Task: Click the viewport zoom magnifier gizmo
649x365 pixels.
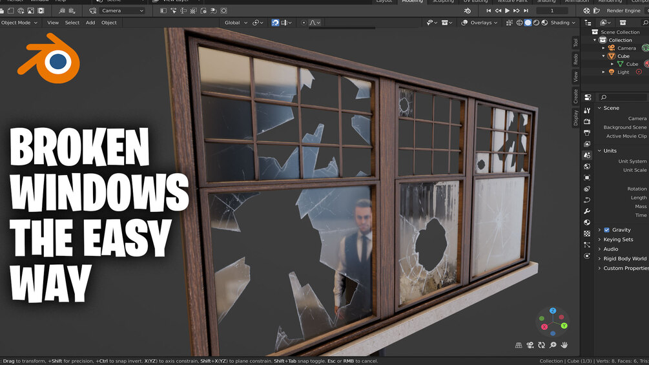Action: pos(553,345)
